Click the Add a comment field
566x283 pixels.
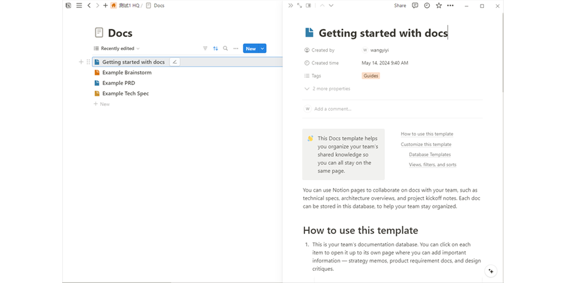click(333, 109)
